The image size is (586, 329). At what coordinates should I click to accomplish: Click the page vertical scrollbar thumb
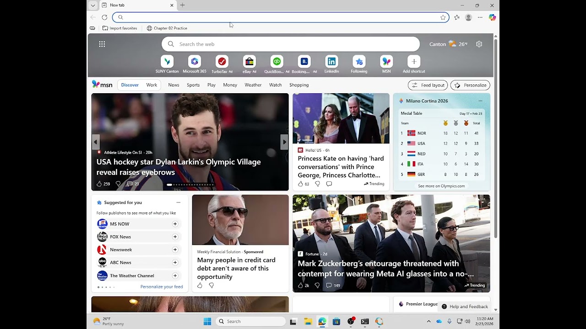pos(495,139)
